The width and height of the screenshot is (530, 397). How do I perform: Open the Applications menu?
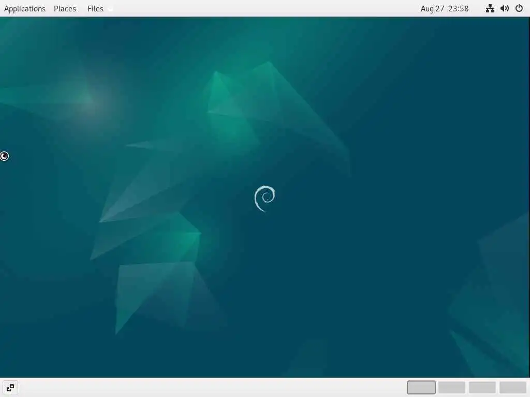25,8
